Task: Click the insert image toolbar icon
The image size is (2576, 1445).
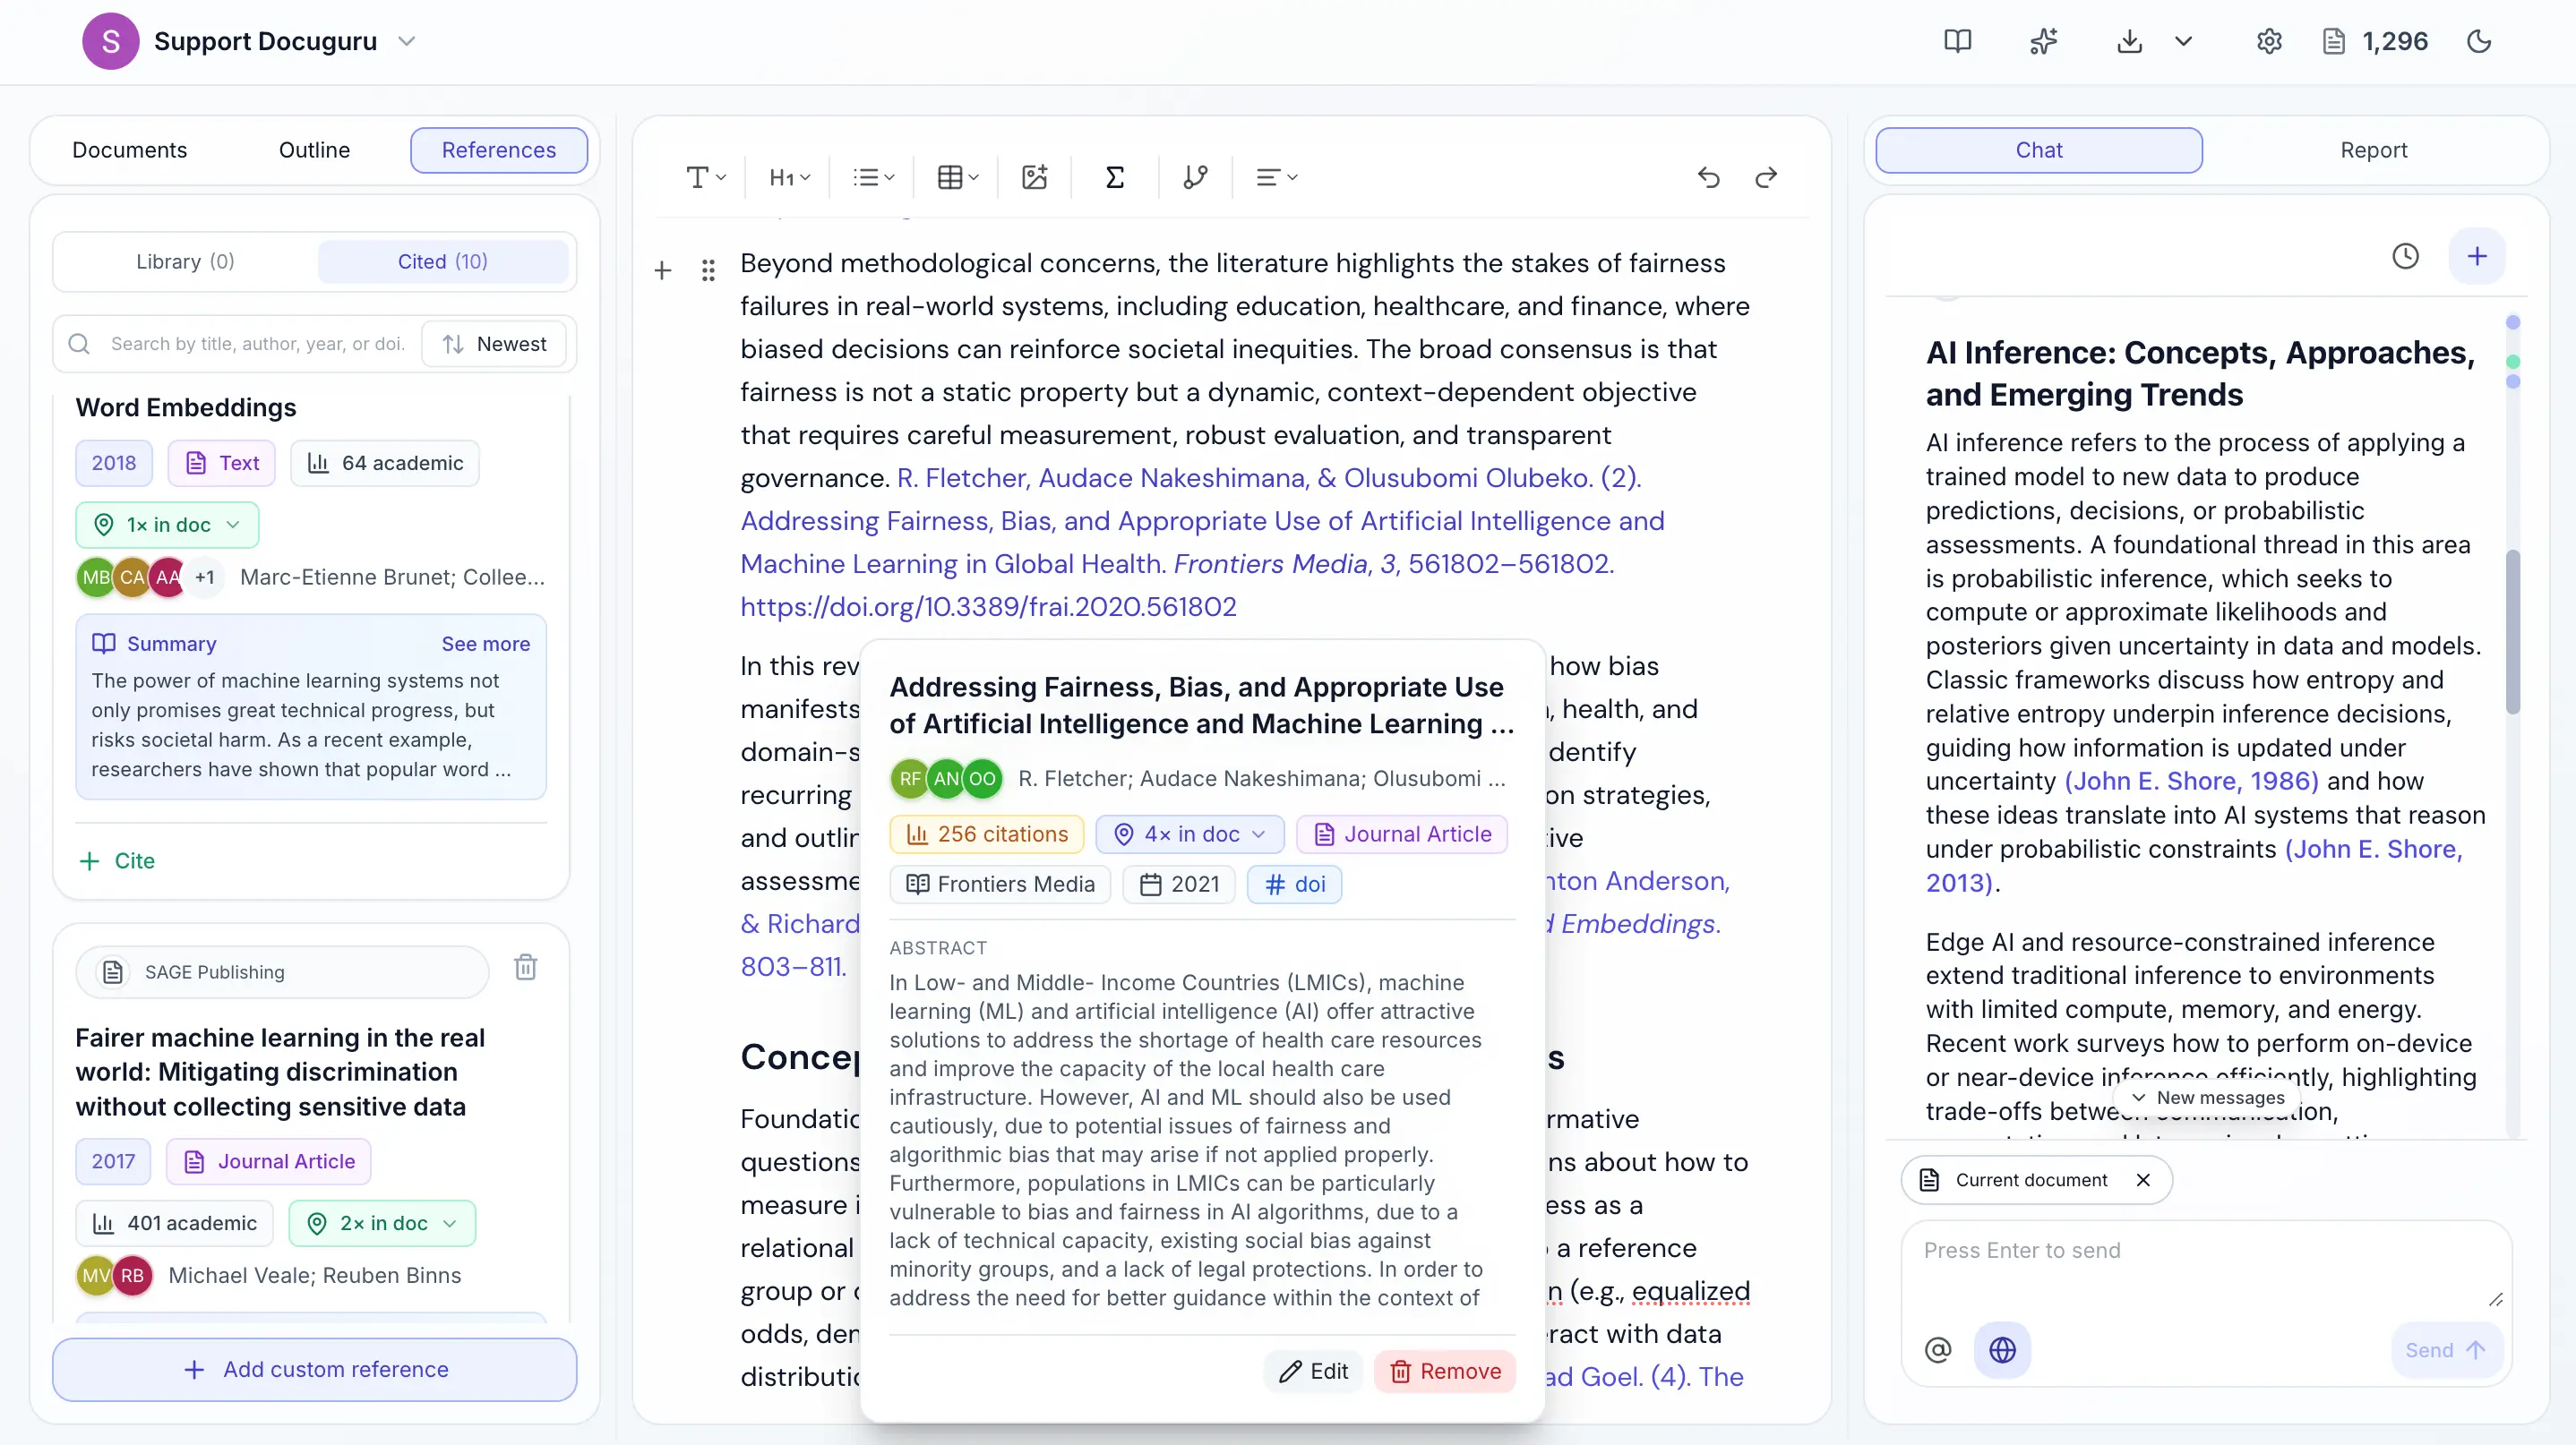Action: pyautogui.click(x=1034, y=177)
